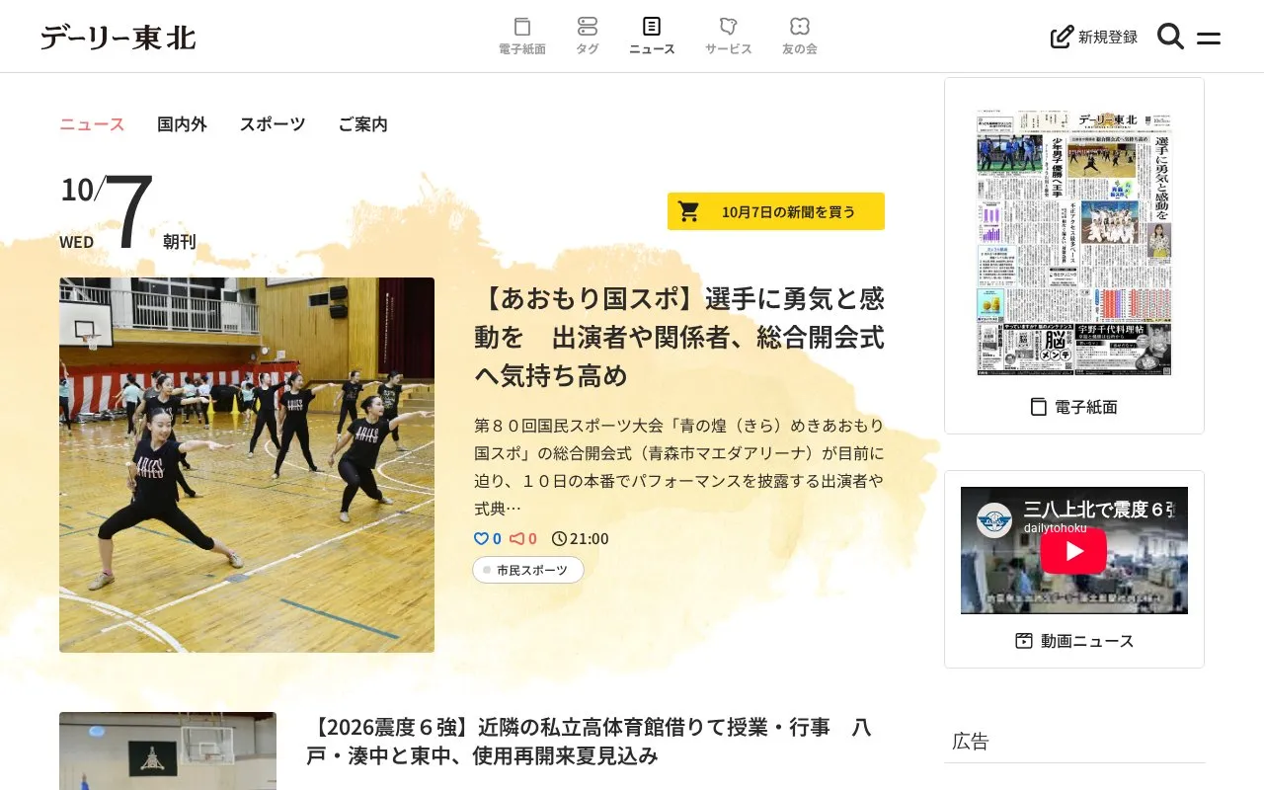1264x790 pixels.
Task: Click the shopping cart icon in yellow button
Action: click(689, 211)
